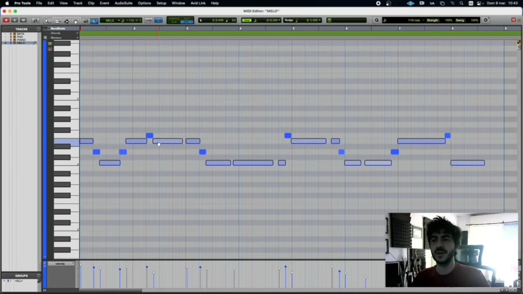Open the Track menu

78,3
